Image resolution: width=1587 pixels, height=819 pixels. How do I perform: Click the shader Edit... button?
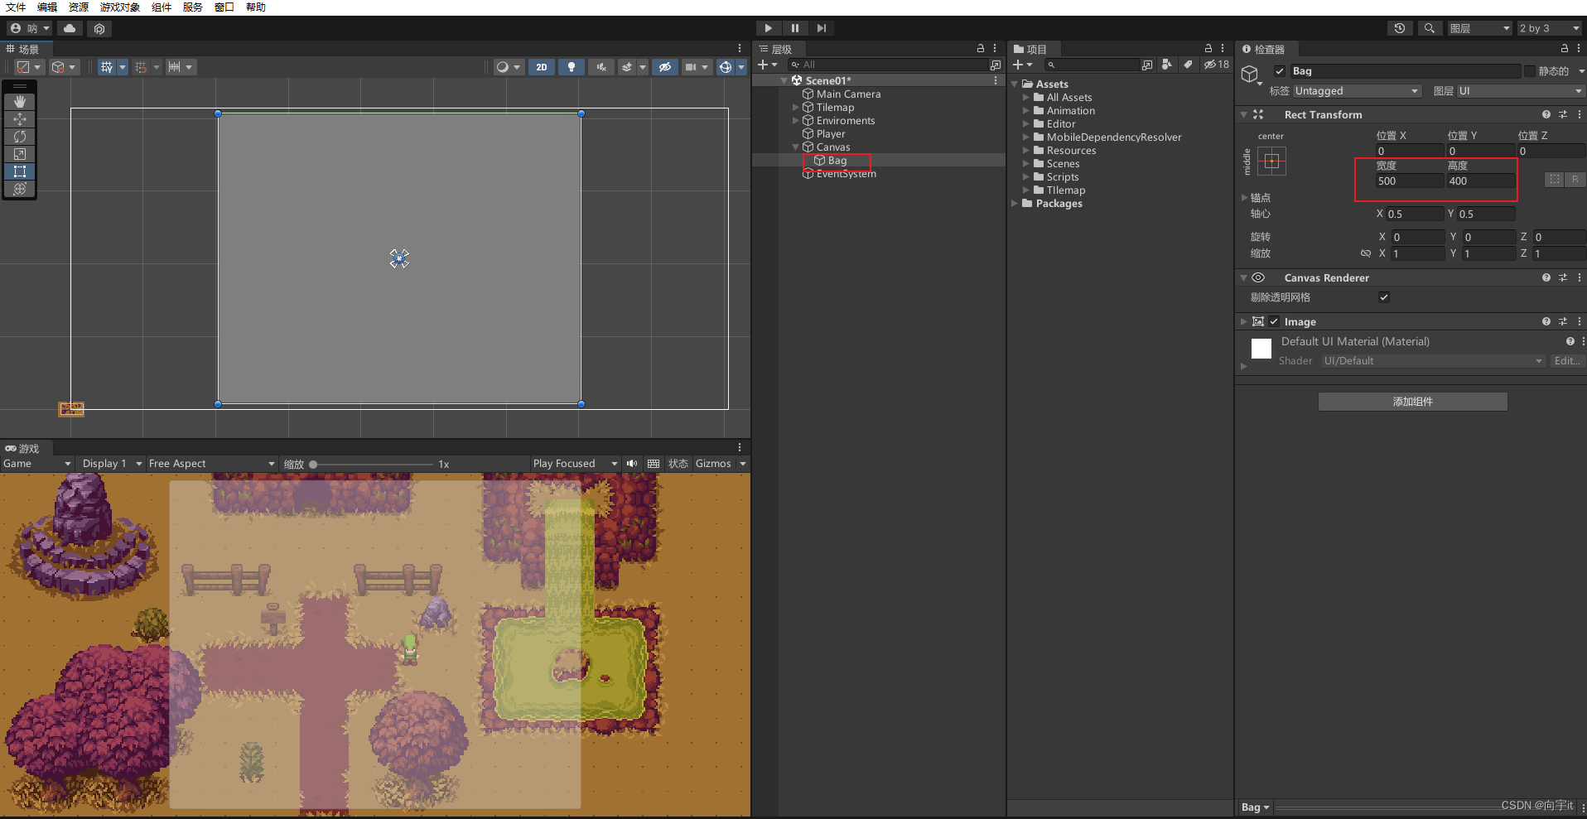tap(1566, 361)
